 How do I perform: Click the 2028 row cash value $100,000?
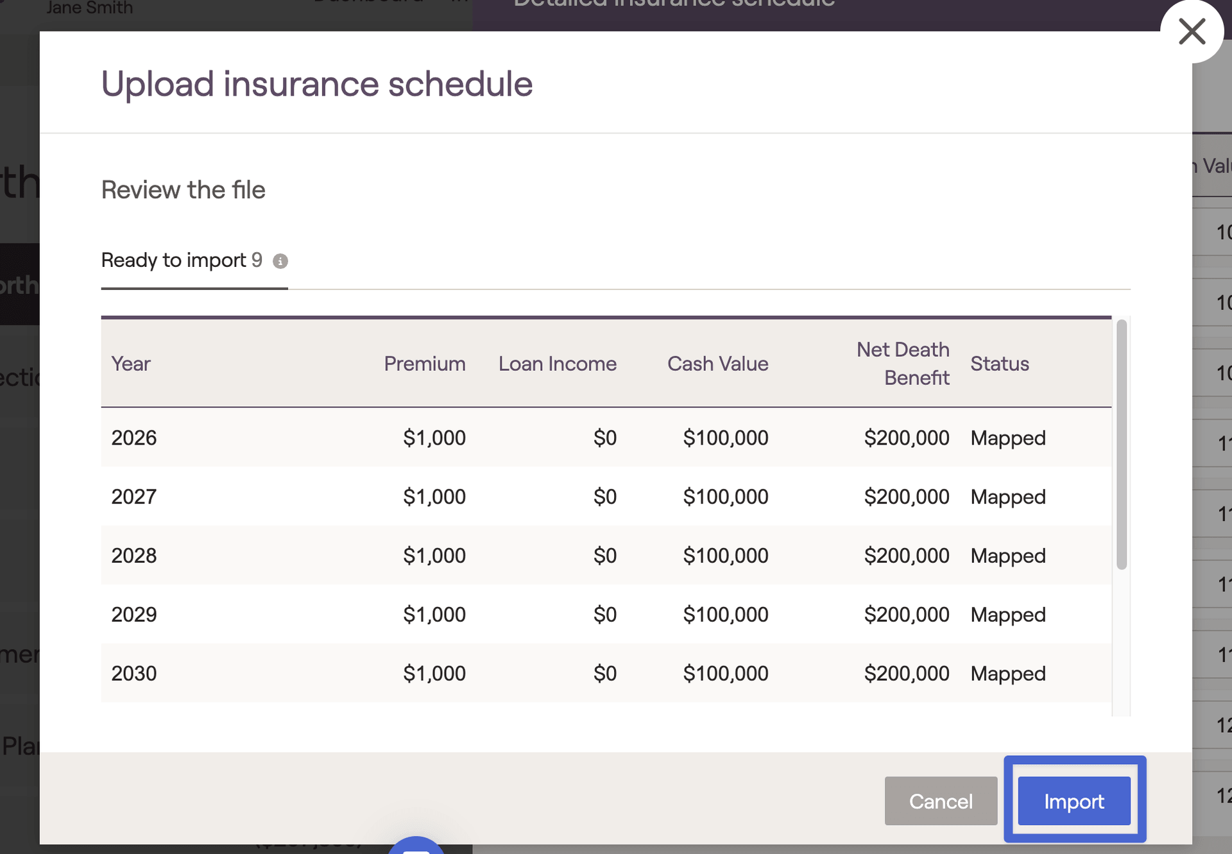tap(725, 556)
